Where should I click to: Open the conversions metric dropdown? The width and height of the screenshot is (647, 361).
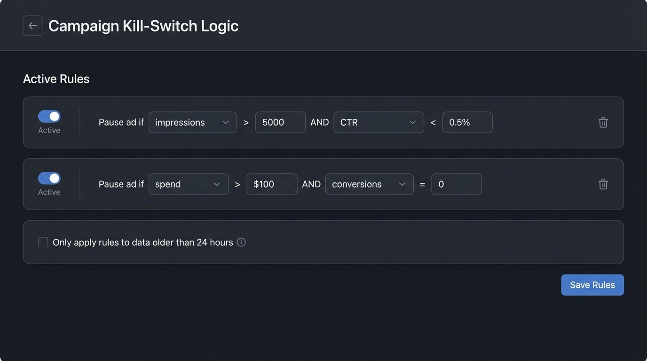[369, 184]
